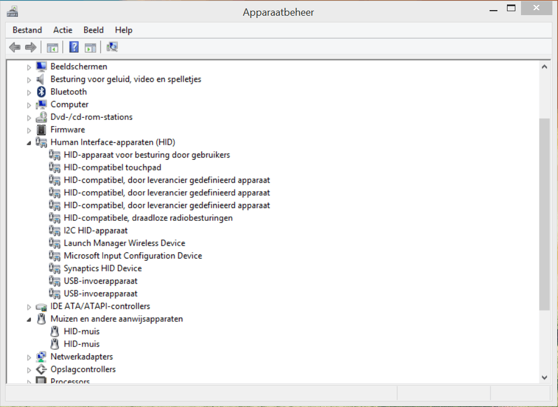
Task: Click the Dvd-/cd-rom-stations drive icon
Action: pyautogui.click(x=41, y=117)
